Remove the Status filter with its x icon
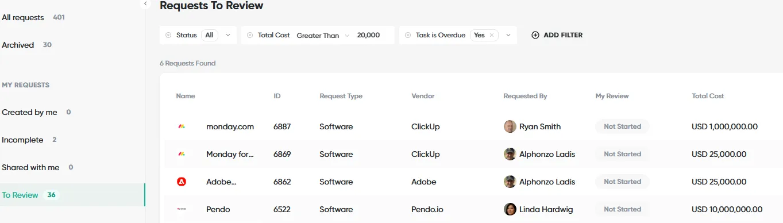The image size is (783, 223). tap(168, 35)
